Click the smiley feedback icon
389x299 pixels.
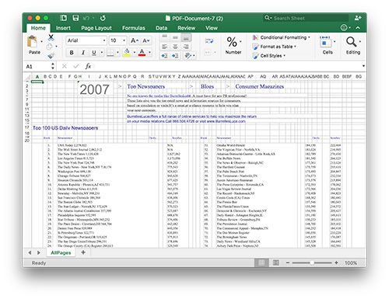coord(344,27)
